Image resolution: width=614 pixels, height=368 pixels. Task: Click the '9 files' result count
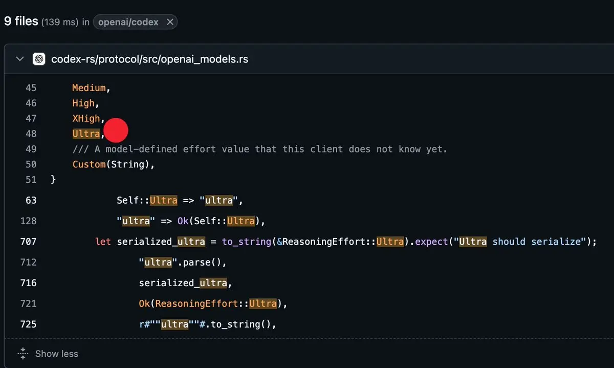21,21
